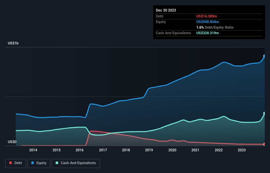Click the 2023 x-axis label

pyautogui.click(x=242, y=150)
